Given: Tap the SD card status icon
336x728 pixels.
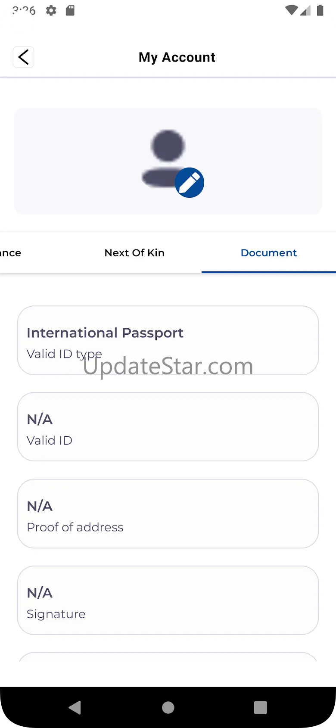Looking at the screenshot, I should 70,10.
